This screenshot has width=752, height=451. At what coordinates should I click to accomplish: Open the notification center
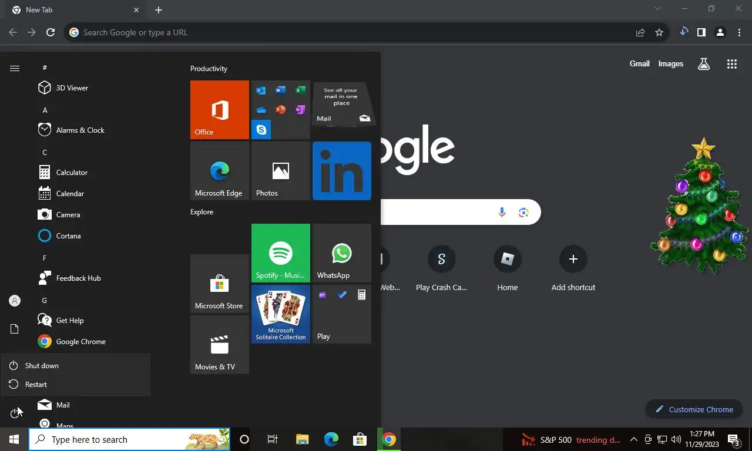point(733,439)
